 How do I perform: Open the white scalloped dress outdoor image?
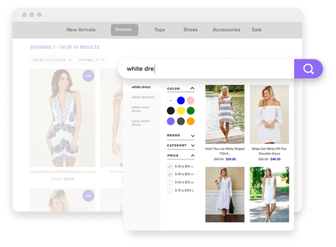(x=269, y=194)
